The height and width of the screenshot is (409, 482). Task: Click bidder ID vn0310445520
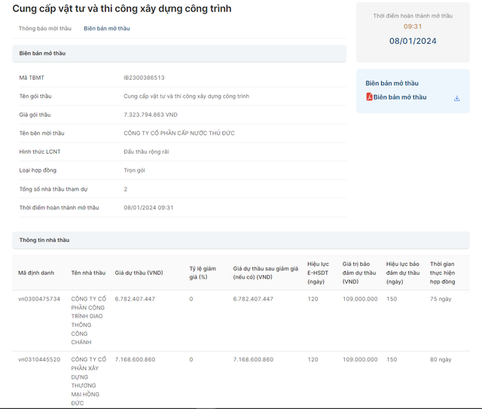[x=39, y=359]
